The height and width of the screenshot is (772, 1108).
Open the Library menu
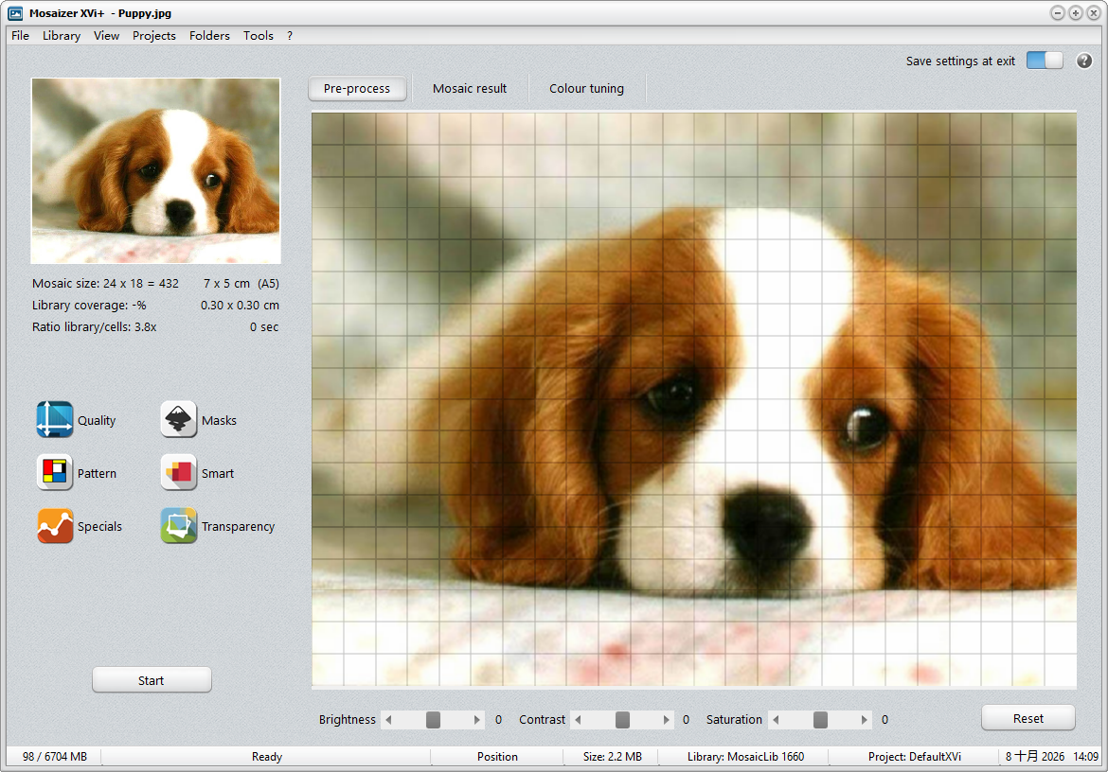[x=62, y=35]
